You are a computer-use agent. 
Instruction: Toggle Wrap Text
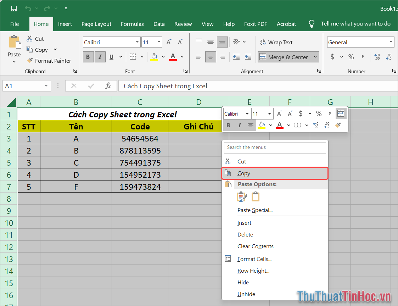[x=276, y=42]
